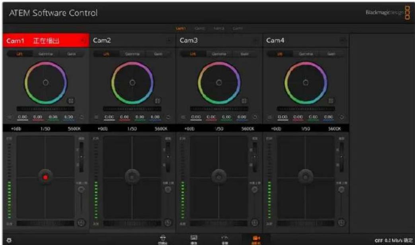Select Lift mode for Cam1
415x245 pixels.
point(19,54)
